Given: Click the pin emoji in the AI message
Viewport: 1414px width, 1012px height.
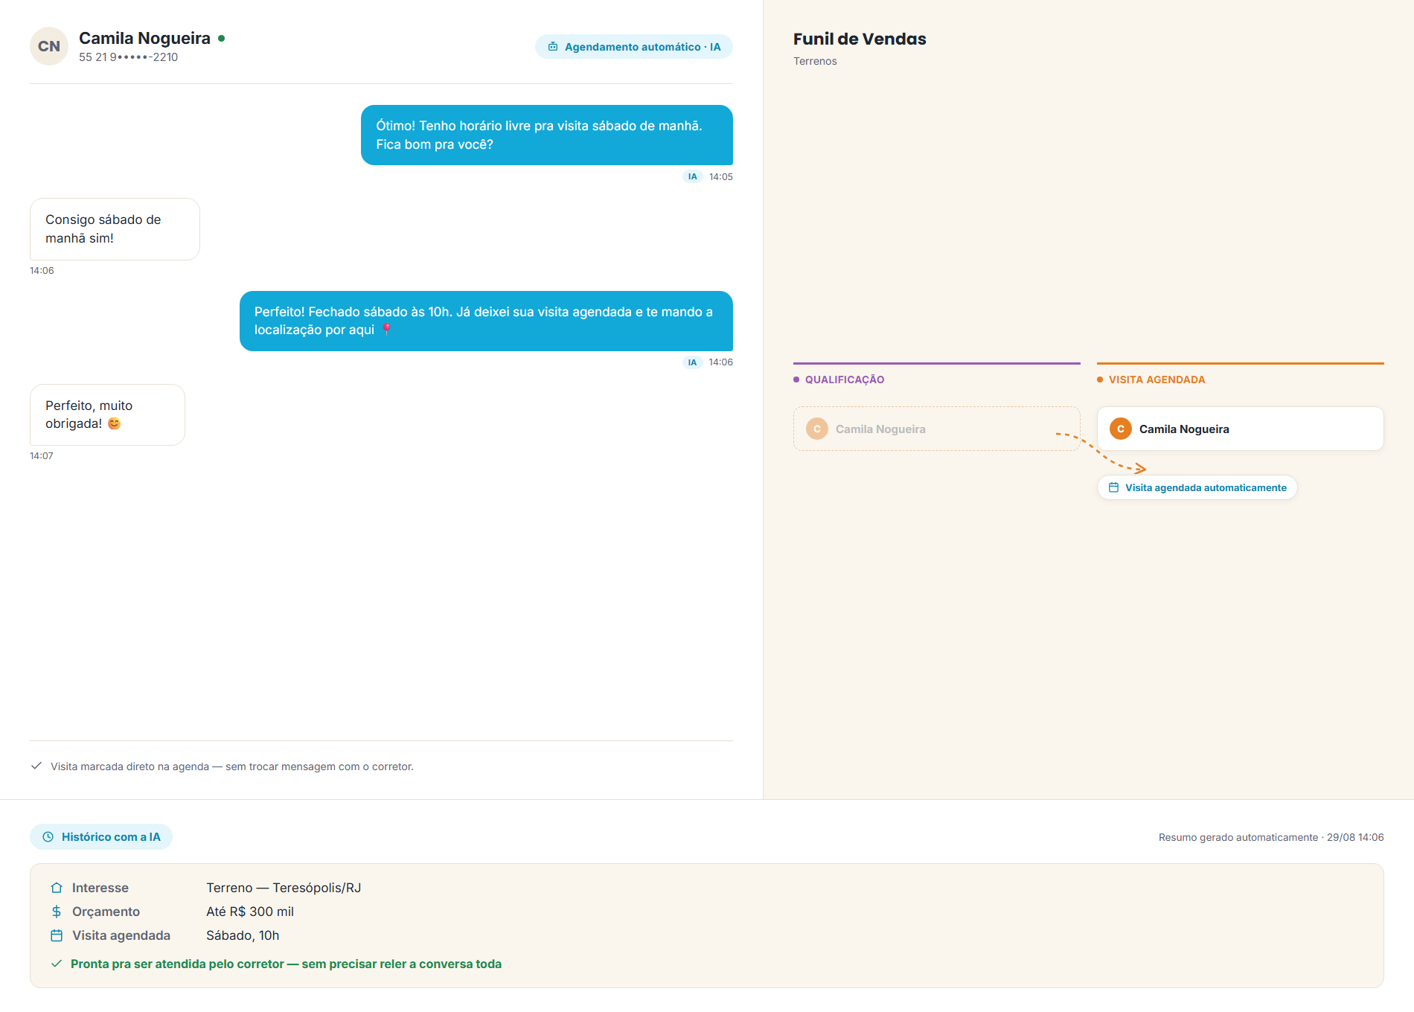Looking at the screenshot, I should pos(386,330).
